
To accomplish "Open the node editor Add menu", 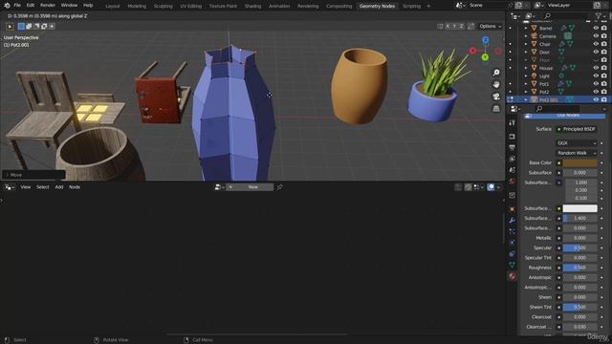I will [x=59, y=187].
